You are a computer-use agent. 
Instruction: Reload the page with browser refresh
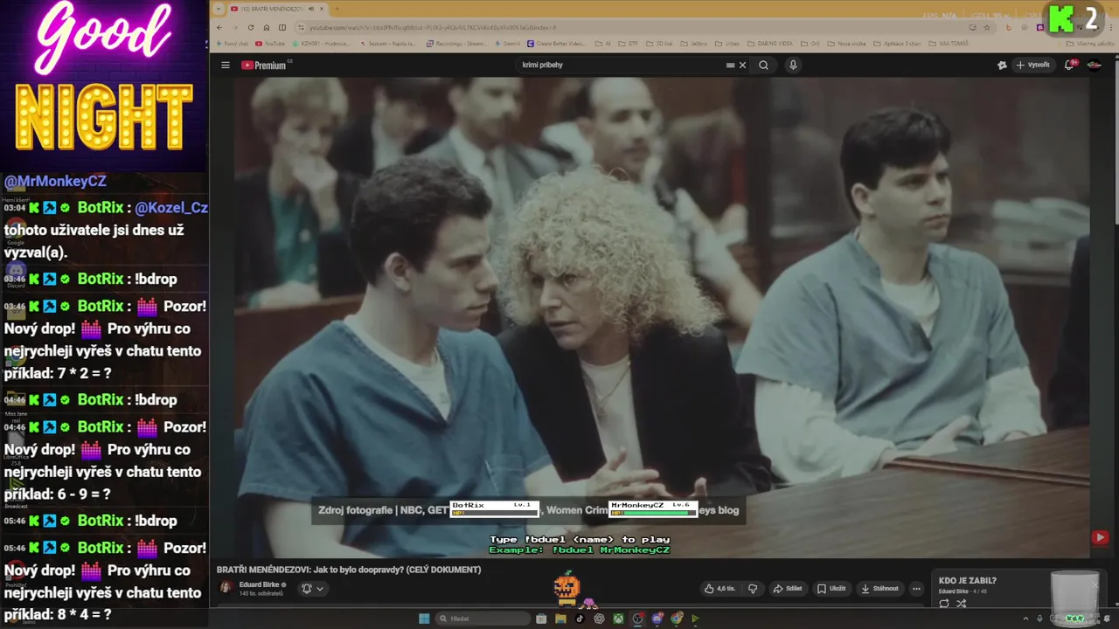(251, 27)
